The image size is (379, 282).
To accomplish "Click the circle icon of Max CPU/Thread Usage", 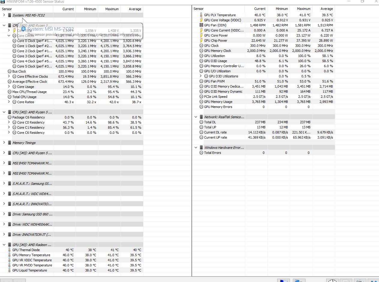I will pyautogui.click(x=10, y=92).
